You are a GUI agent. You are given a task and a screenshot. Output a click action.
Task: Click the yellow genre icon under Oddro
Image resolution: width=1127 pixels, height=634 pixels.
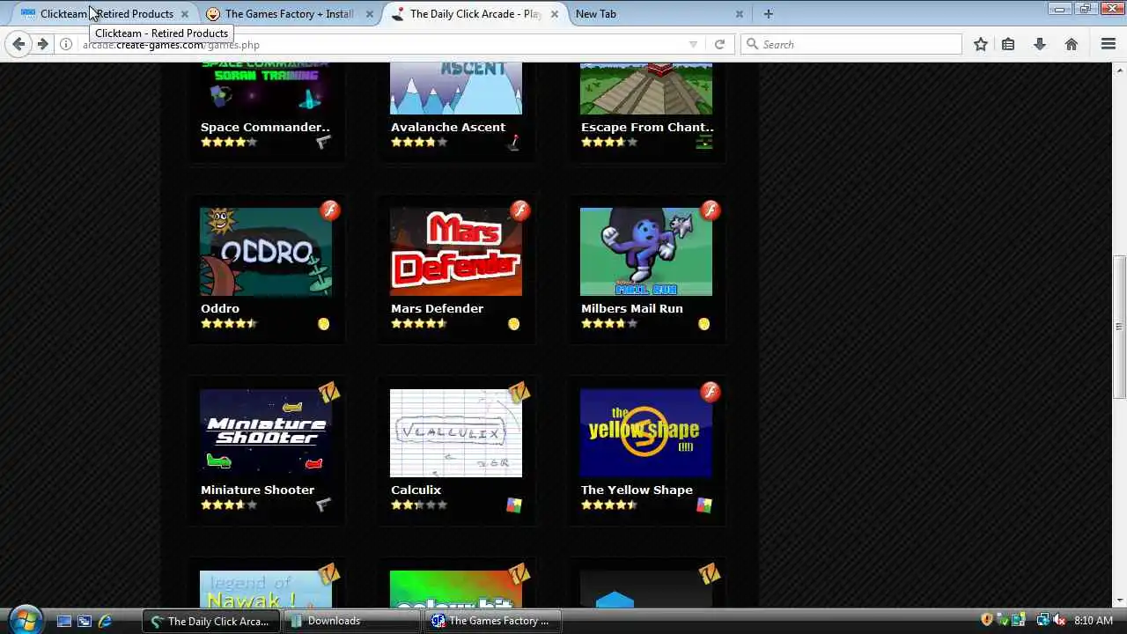pos(324,324)
